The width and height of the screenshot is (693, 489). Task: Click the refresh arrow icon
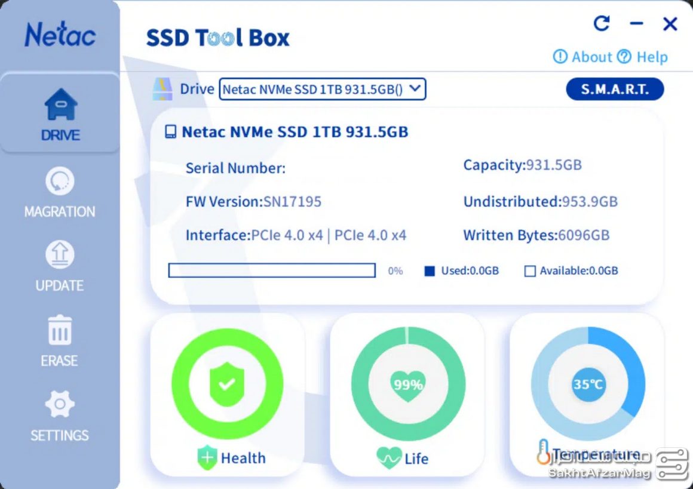click(x=601, y=24)
